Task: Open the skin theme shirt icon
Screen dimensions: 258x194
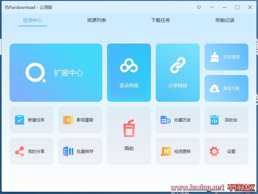Action: [199, 7]
